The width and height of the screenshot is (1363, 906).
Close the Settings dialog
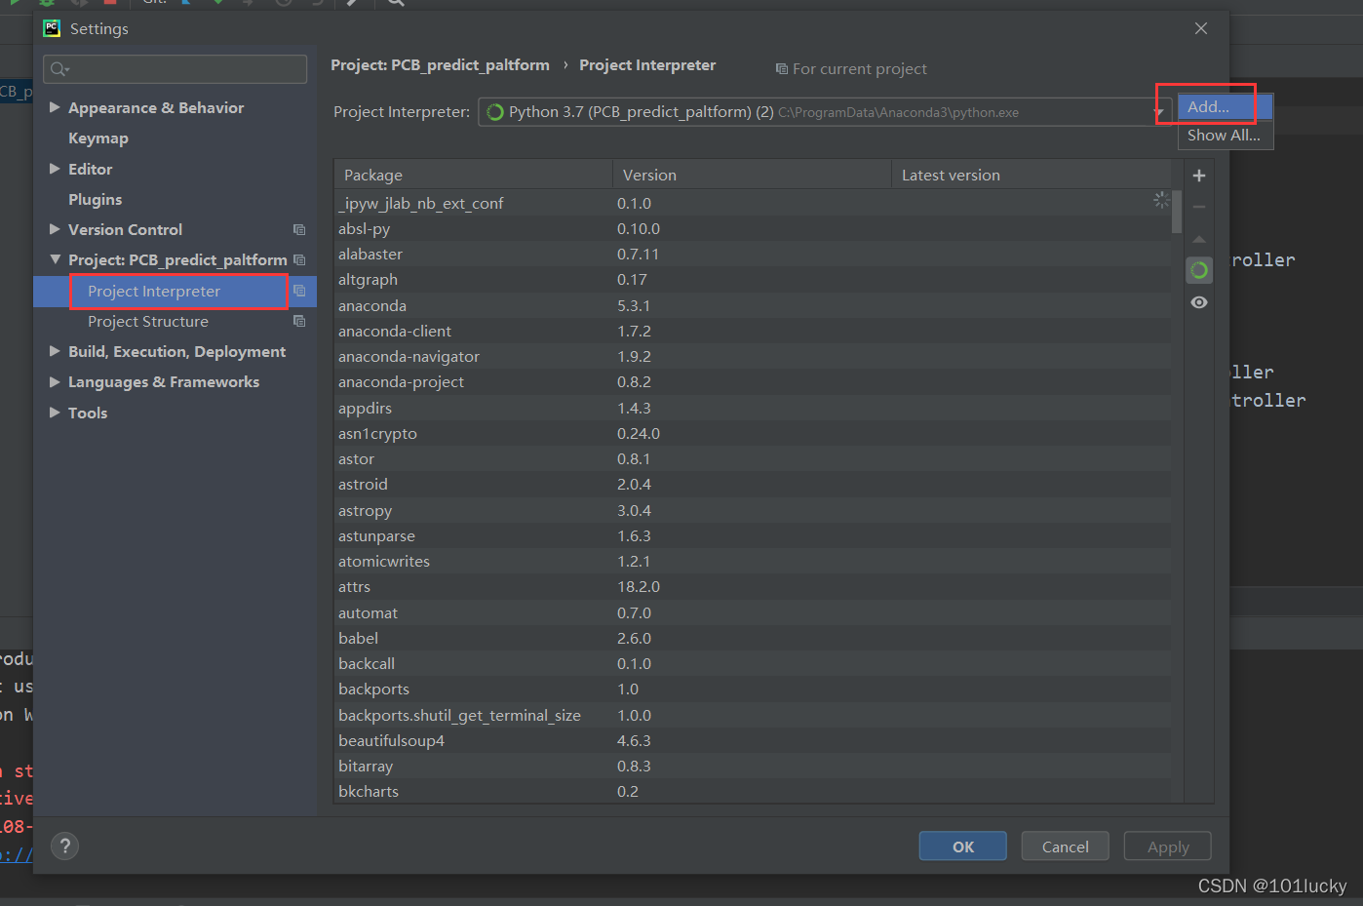[x=1201, y=28]
